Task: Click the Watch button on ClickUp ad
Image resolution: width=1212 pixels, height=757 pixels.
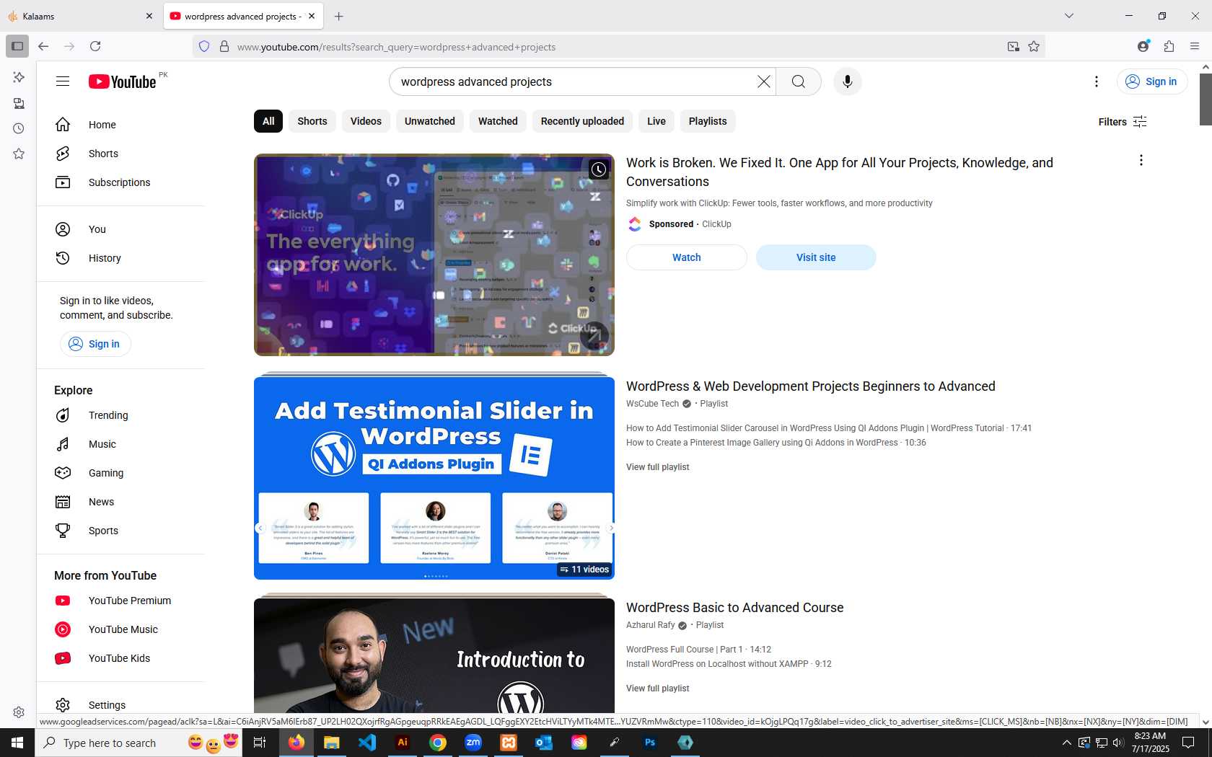Action: pyautogui.click(x=686, y=257)
